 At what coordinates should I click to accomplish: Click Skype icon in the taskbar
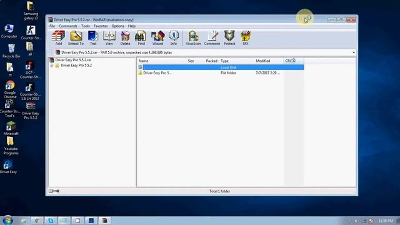[51, 221]
